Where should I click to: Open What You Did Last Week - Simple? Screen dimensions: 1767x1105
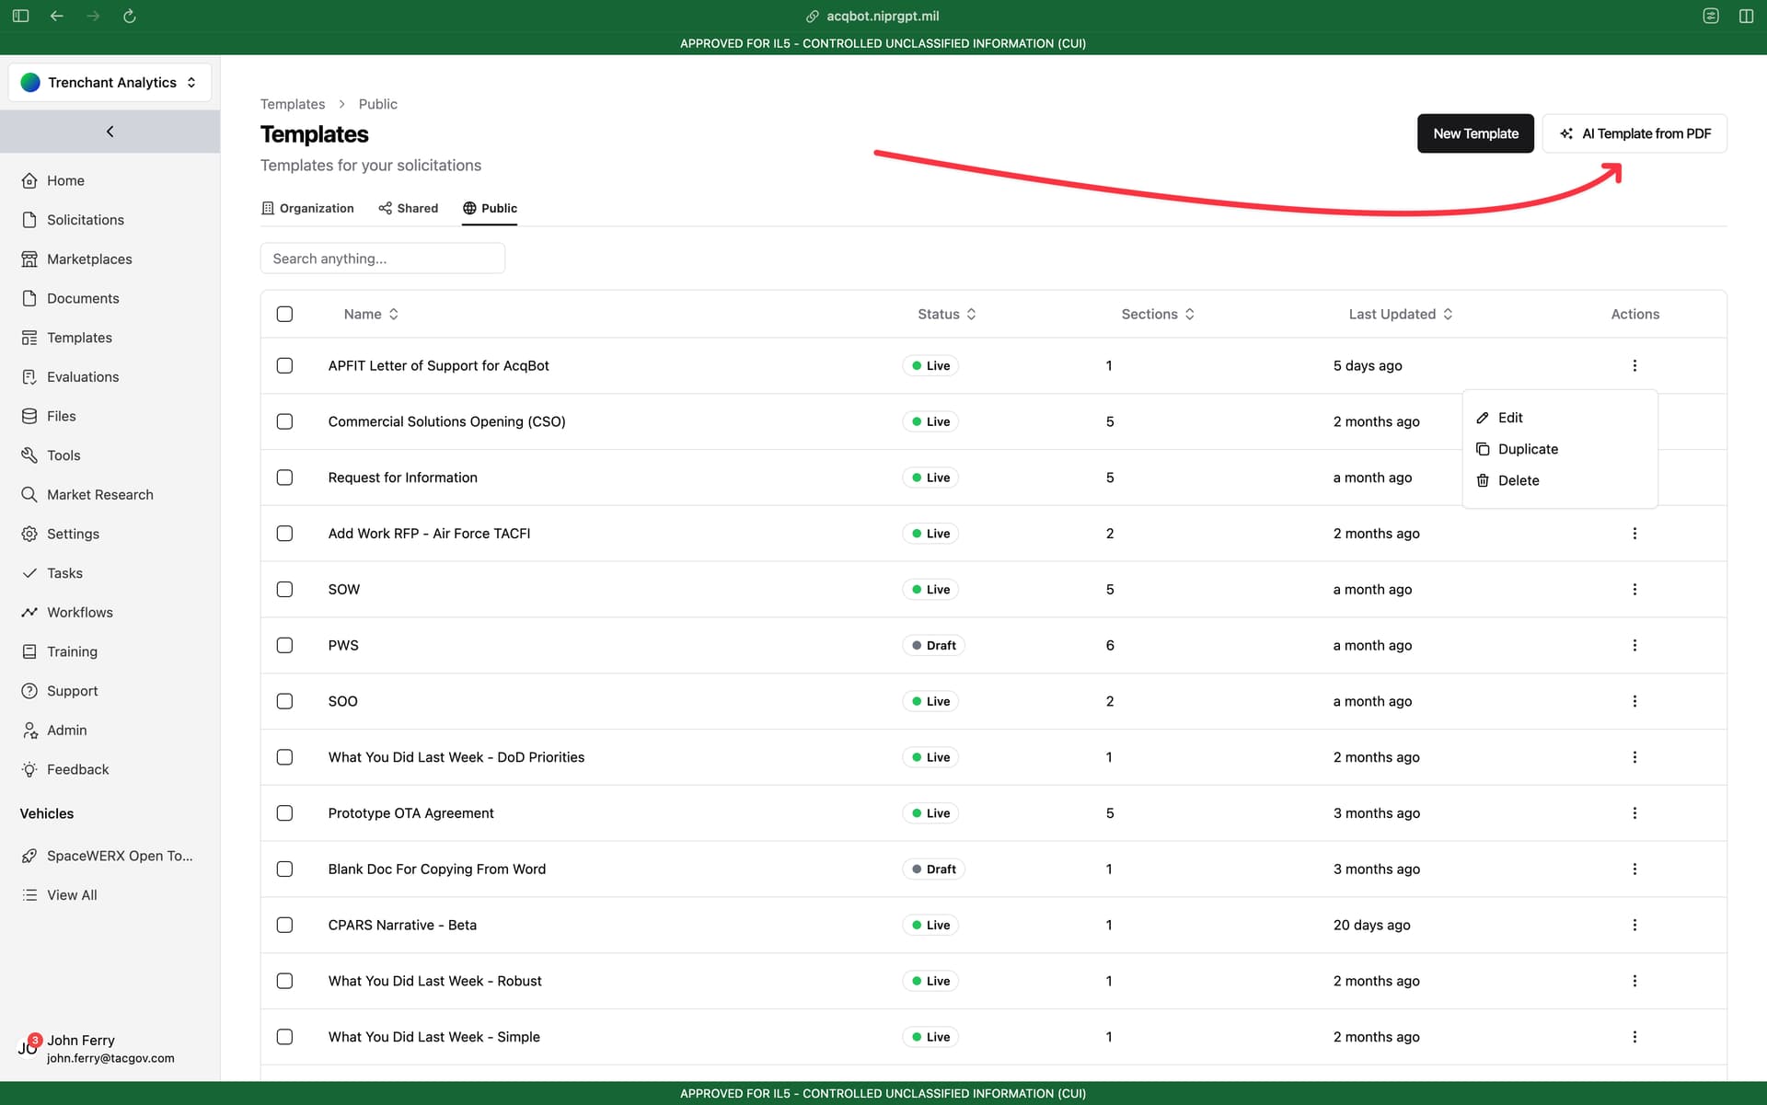click(x=433, y=1038)
